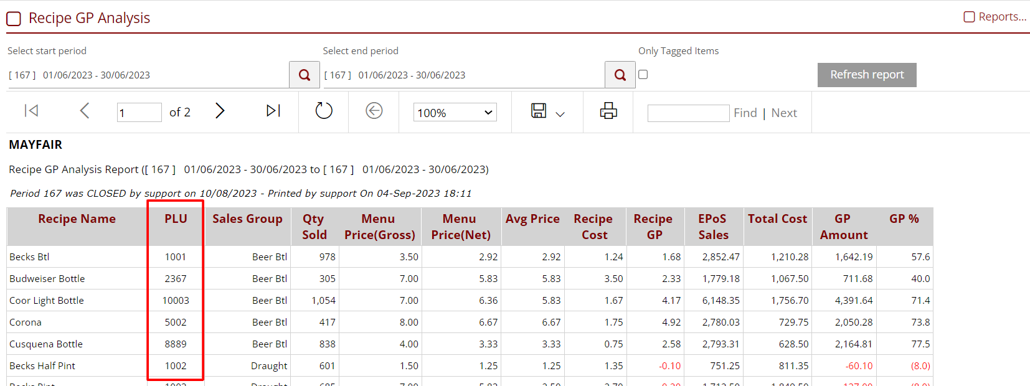This screenshot has height=386, width=1030.
Task: Expand the export format arrow next to save
Action: point(560,114)
